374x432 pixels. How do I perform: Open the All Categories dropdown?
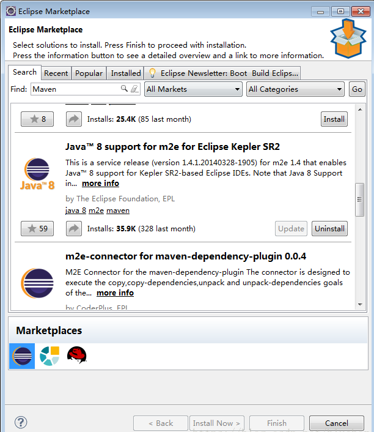(x=295, y=89)
